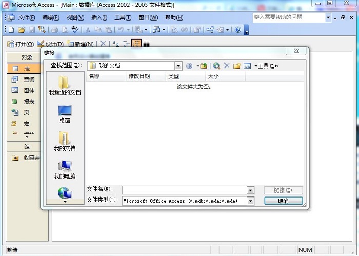This screenshot has height=256, width=359.
Task: Click the Search the Web icon in the dialog
Action: (216, 66)
